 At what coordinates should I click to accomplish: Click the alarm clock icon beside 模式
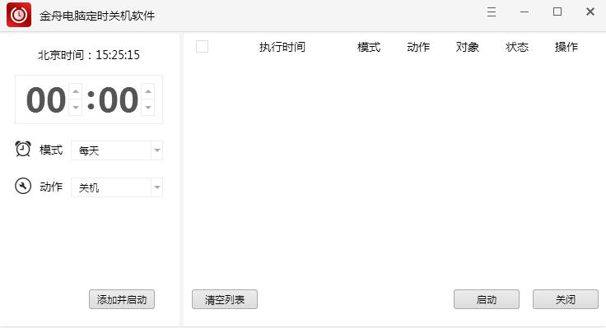pyautogui.click(x=23, y=149)
